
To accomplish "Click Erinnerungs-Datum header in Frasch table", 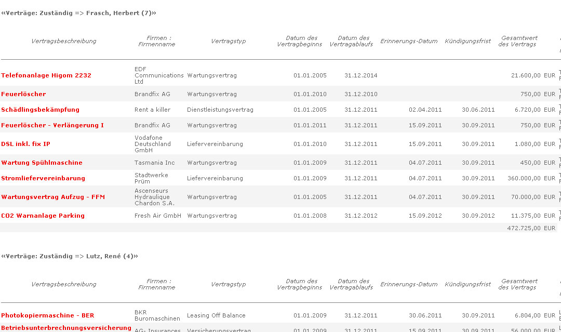I will 409,41.
